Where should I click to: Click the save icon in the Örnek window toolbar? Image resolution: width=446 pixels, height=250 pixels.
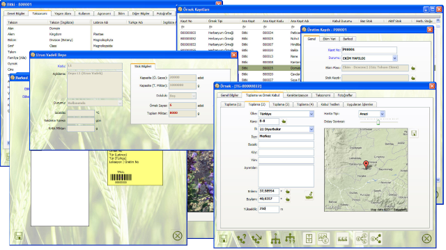pos(224,239)
